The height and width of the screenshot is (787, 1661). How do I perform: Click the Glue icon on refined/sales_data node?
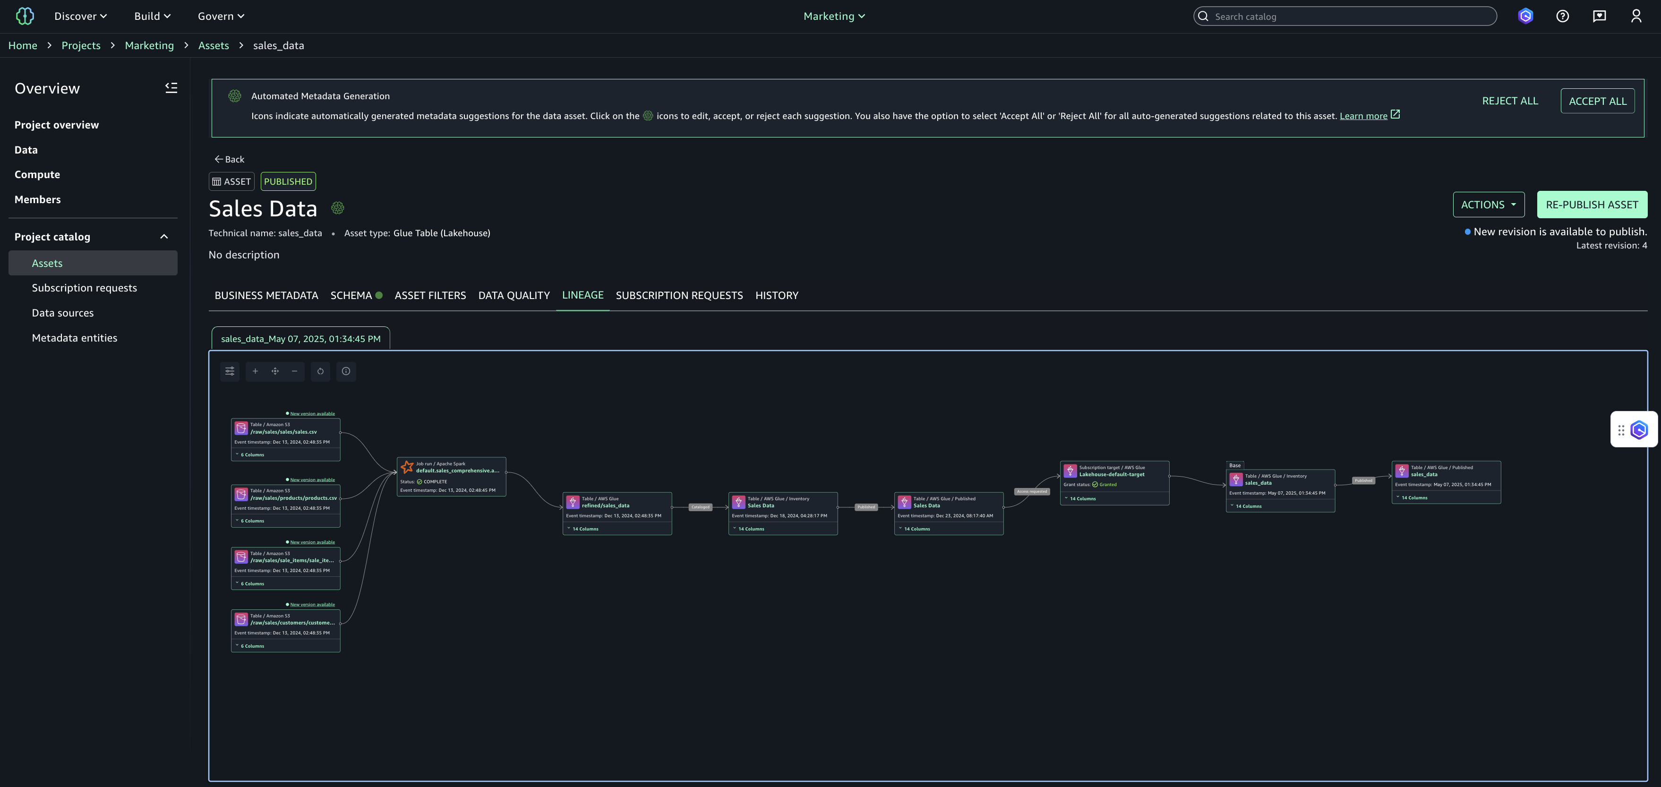pos(573,502)
